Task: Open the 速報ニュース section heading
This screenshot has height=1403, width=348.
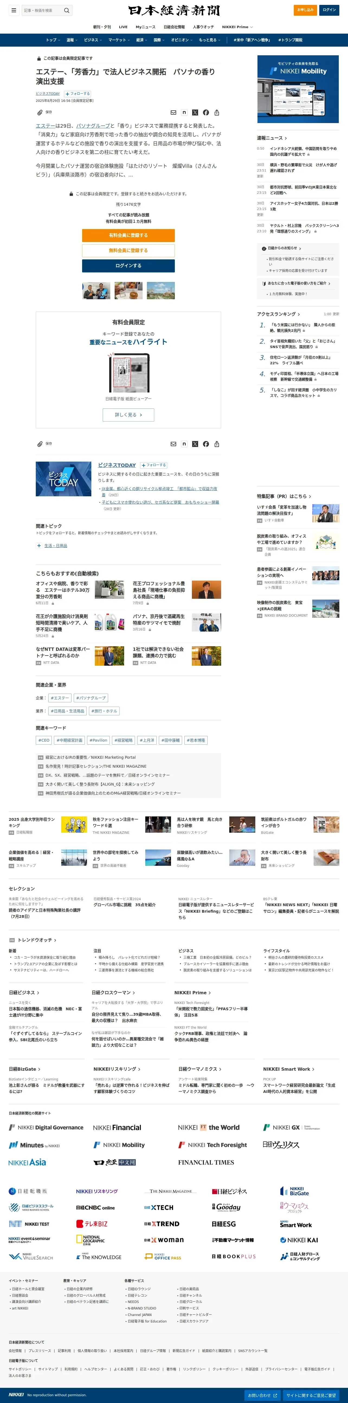Action: pos(272,138)
